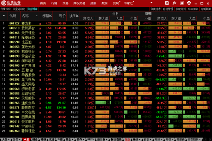Select stock row 601127 赛力斯
Image resolution: width=212 pixels, height=141 pixels.
[106, 23]
